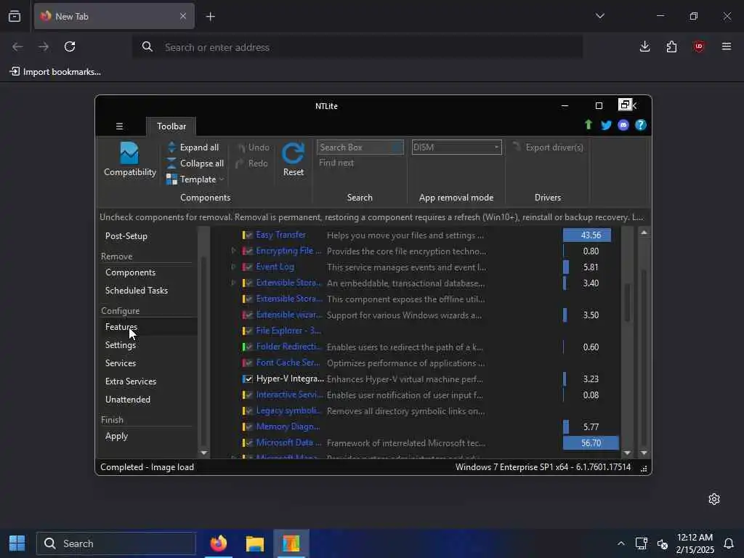Uncheck the Font Cache Service component
The width and height of the screenshot is (744, 558).
tap(248, 363)
